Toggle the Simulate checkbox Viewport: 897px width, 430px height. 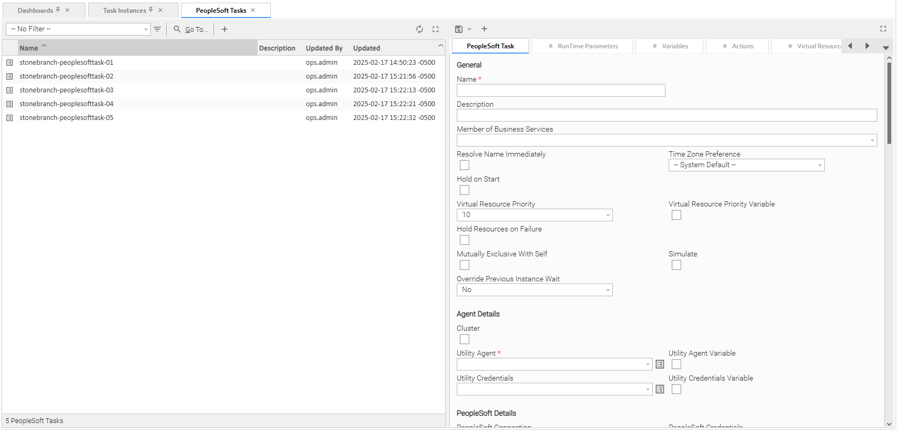(x=676, y=265)
